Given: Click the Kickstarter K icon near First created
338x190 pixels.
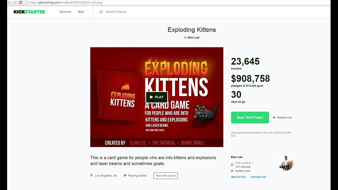Looking at the screenshot, I should [232, 164].
